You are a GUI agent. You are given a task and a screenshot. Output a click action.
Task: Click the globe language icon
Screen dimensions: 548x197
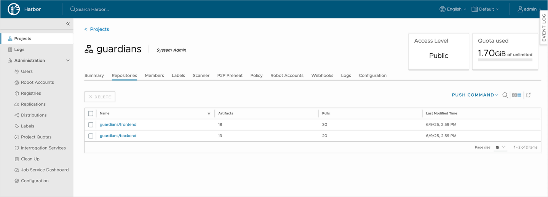pyautogui.click(x=443, y=9)
